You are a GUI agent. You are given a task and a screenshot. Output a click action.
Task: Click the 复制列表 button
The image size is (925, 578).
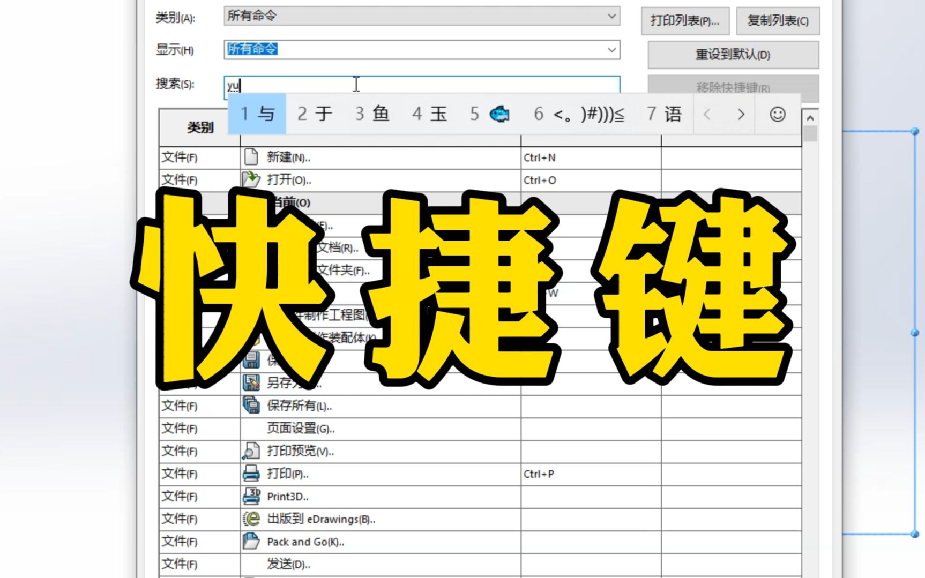[778, 21]
